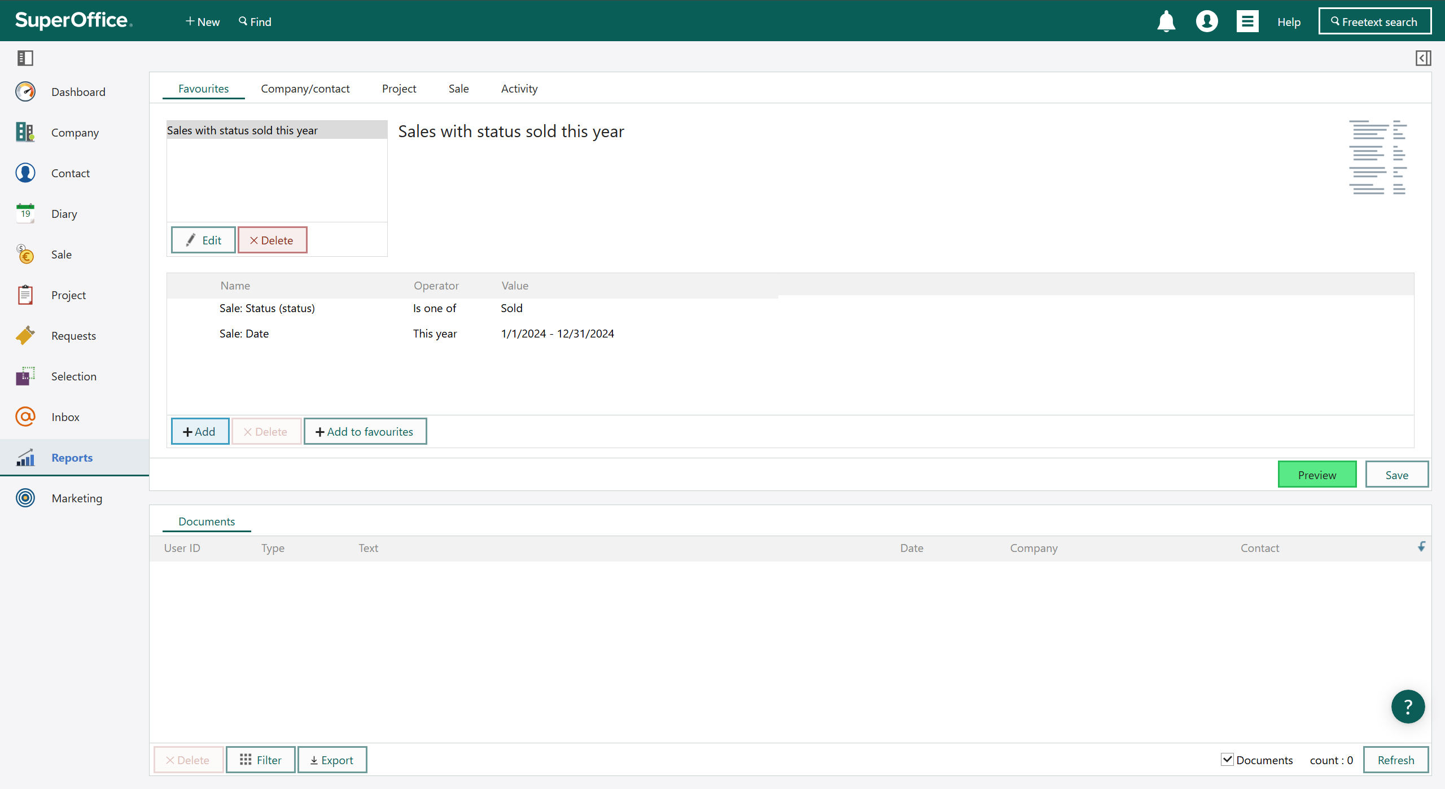The height and width of the screenshot is (789, 1445).
Task: Click the report layout thumbnail image
Action: pos(1378,157)
